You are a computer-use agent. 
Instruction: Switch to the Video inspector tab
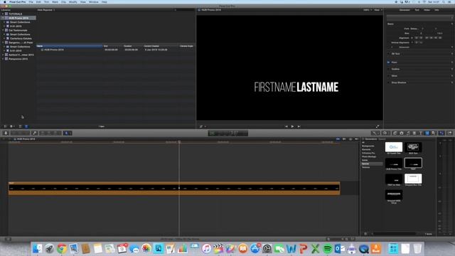tap(427, 10)
